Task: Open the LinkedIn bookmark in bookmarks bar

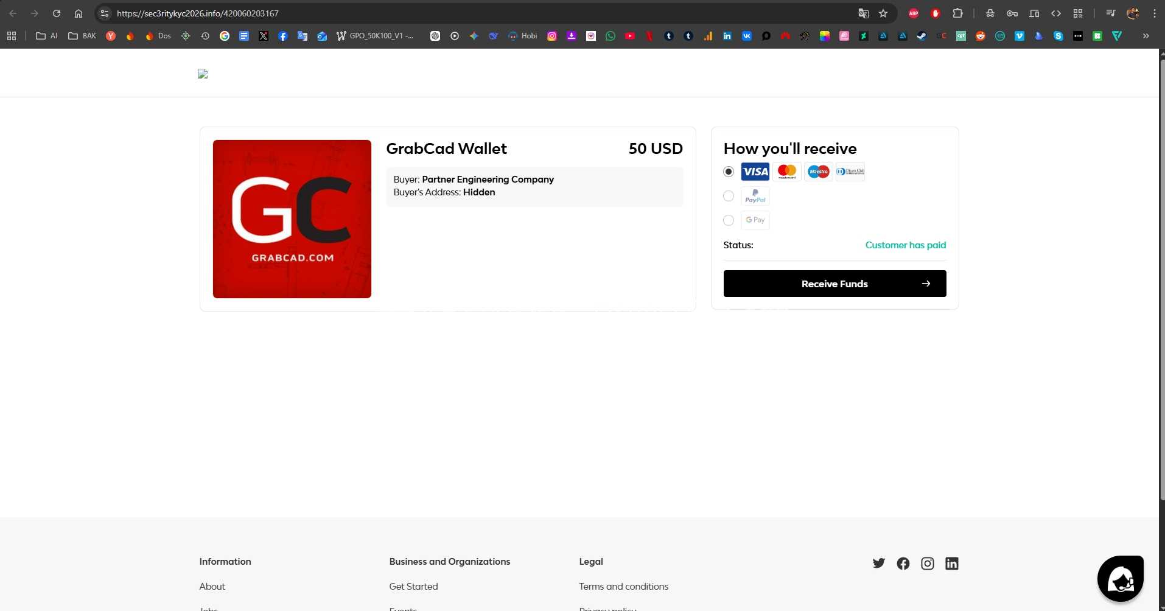Action: pos(727,36)
